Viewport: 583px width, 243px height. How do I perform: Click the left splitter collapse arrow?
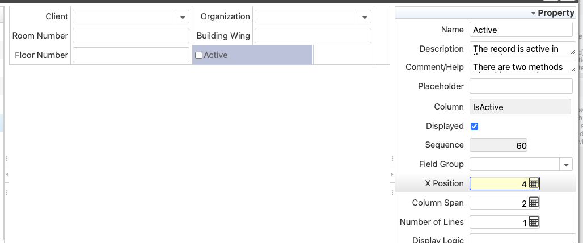(6, 174)
